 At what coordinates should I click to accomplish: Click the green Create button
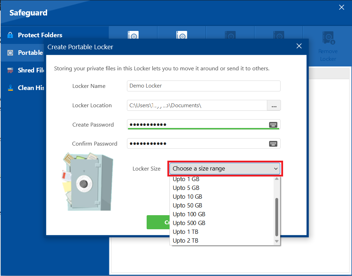[x=158, y=222]
